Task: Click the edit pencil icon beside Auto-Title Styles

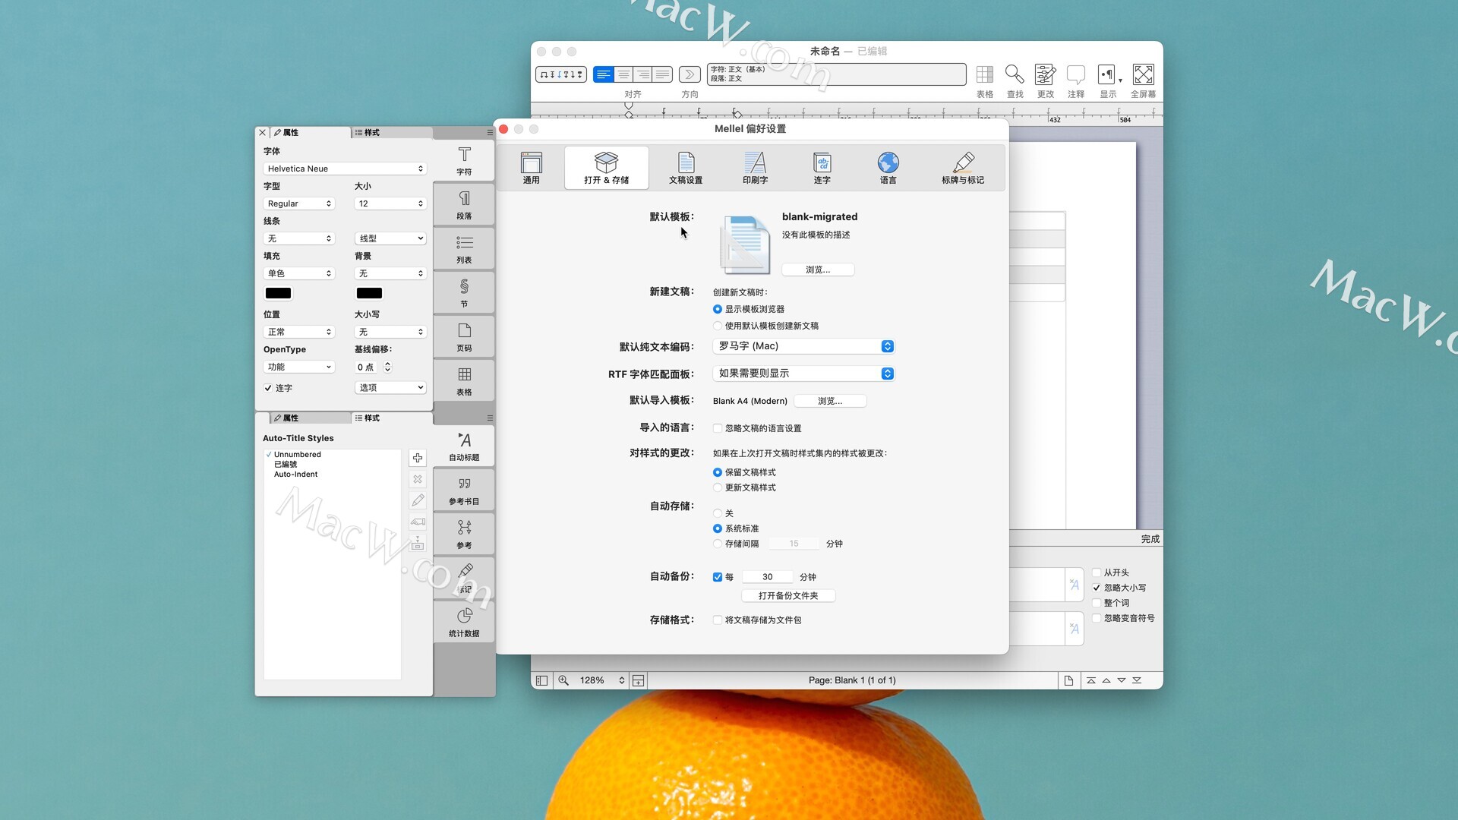Action: (418, 500)
